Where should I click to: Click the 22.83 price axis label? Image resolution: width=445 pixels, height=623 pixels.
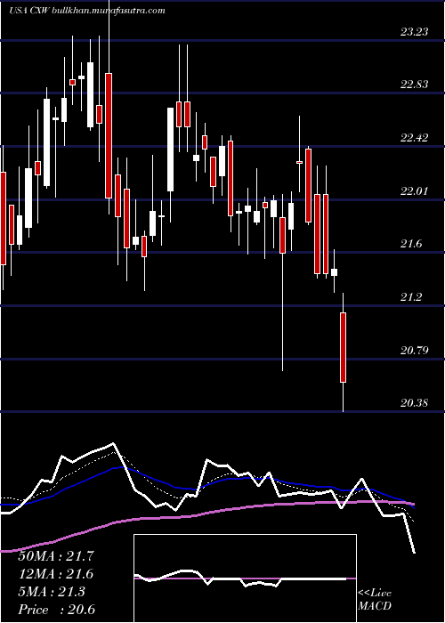[415, 85]
